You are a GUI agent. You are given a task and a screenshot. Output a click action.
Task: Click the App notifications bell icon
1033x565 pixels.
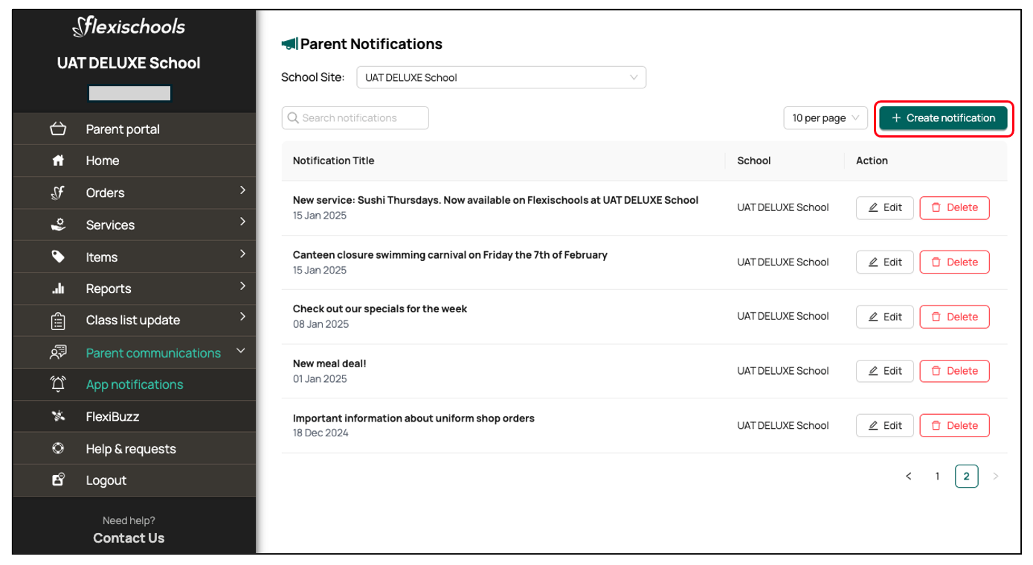coord(58,384)
